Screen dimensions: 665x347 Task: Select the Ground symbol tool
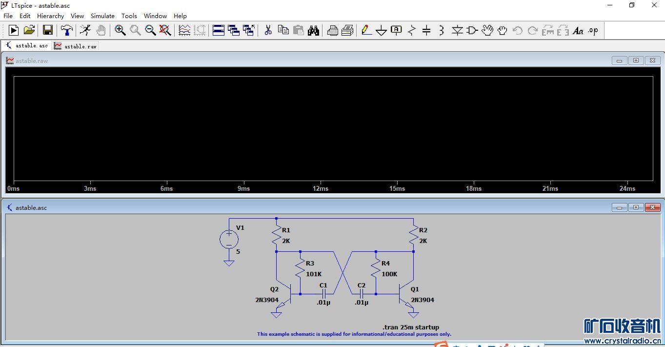[x=381, y=30]
